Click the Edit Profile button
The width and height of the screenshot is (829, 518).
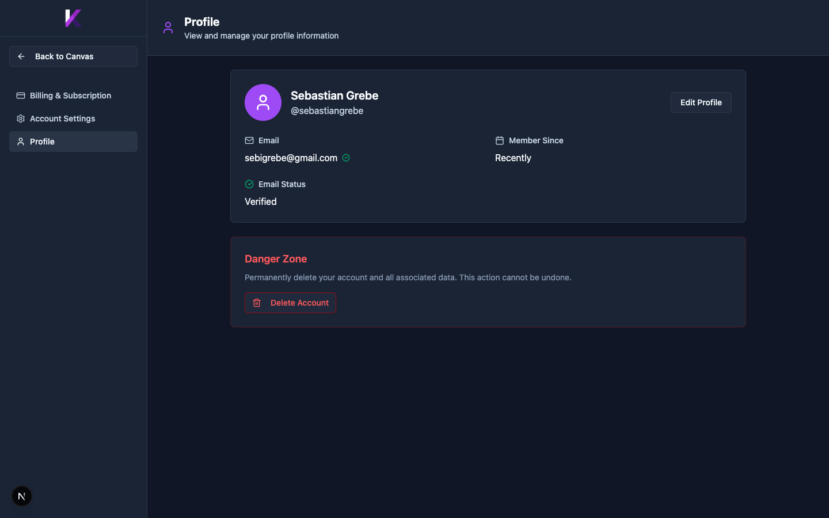[x=701, y=102]
